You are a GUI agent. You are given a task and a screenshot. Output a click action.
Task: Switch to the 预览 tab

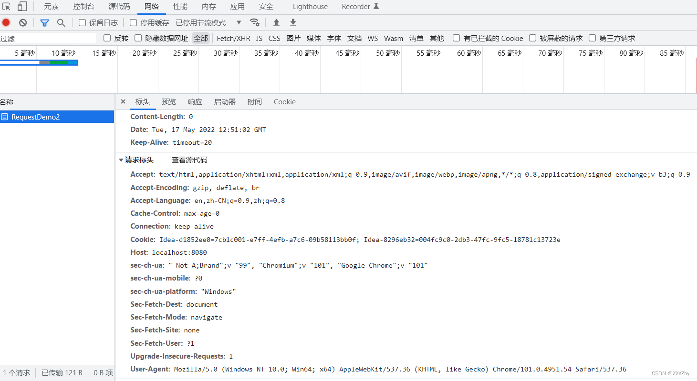coord(168,101)
